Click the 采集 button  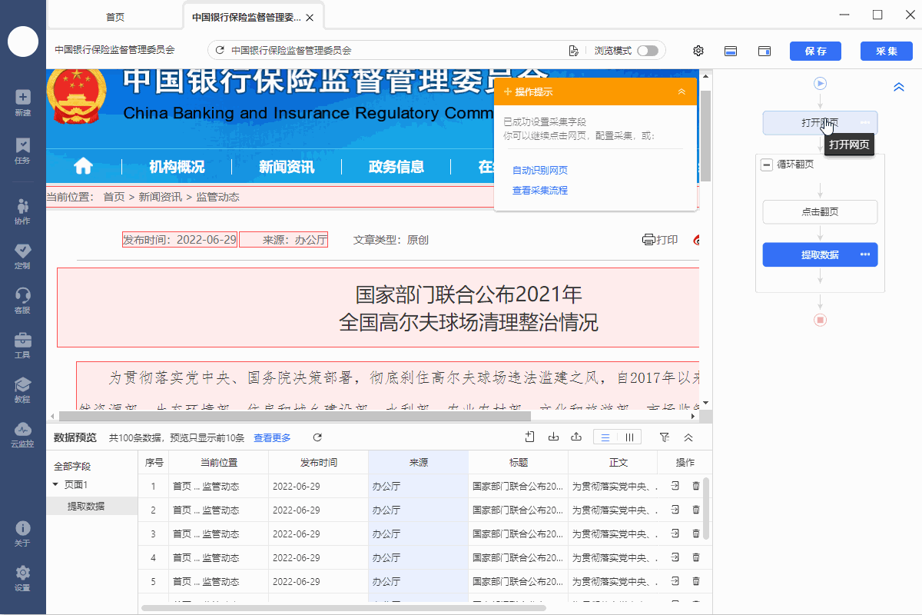coord(887,51)
